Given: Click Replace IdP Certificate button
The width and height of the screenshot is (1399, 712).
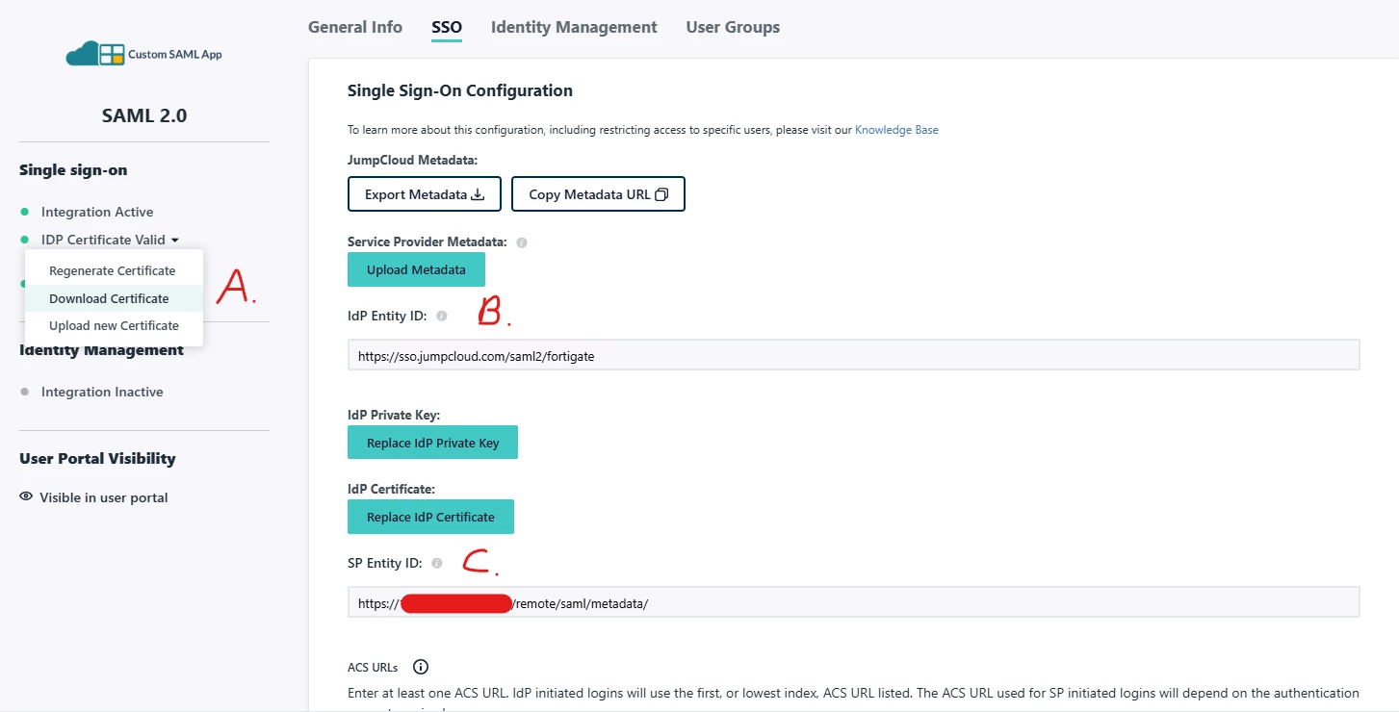Looking at the screenshot, I should point(430,517).
